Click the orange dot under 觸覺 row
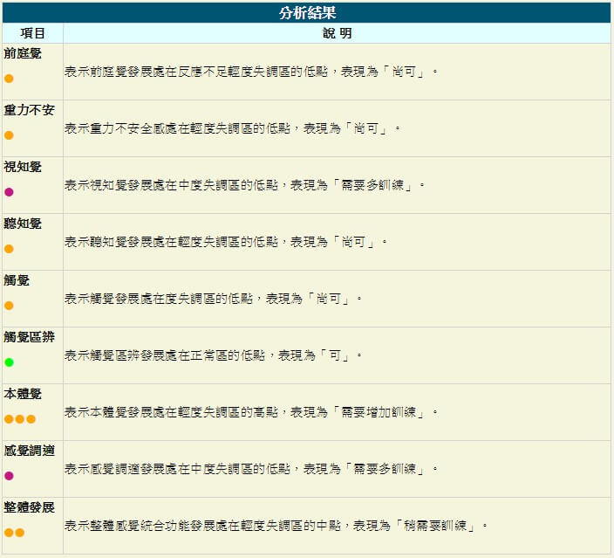Image resolution: width=614 pixels, height=558 pixels. tap(9, 306)
